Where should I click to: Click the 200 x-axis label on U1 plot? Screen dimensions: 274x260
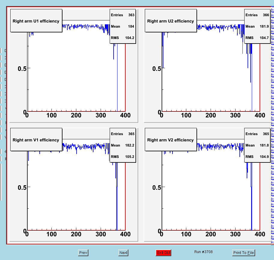pos(76,115)
